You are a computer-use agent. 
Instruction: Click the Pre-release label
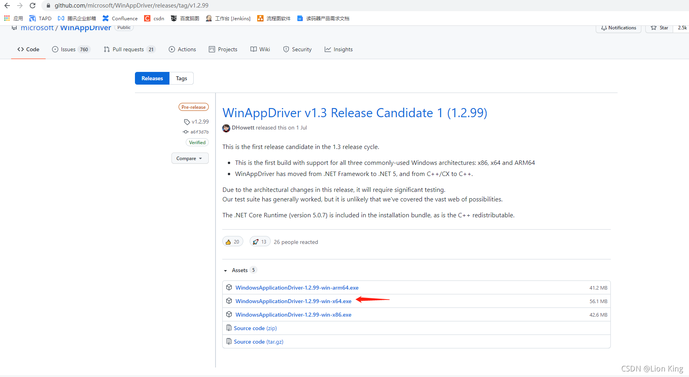(x=193, y=107)
